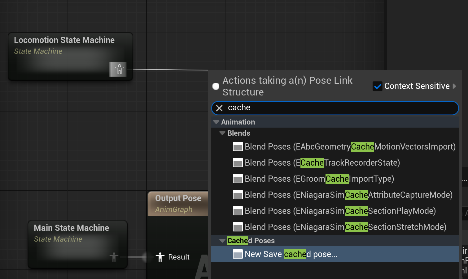Clear the search field with the X icon
The height and width of the screenshot is (279, 468).
219,108
